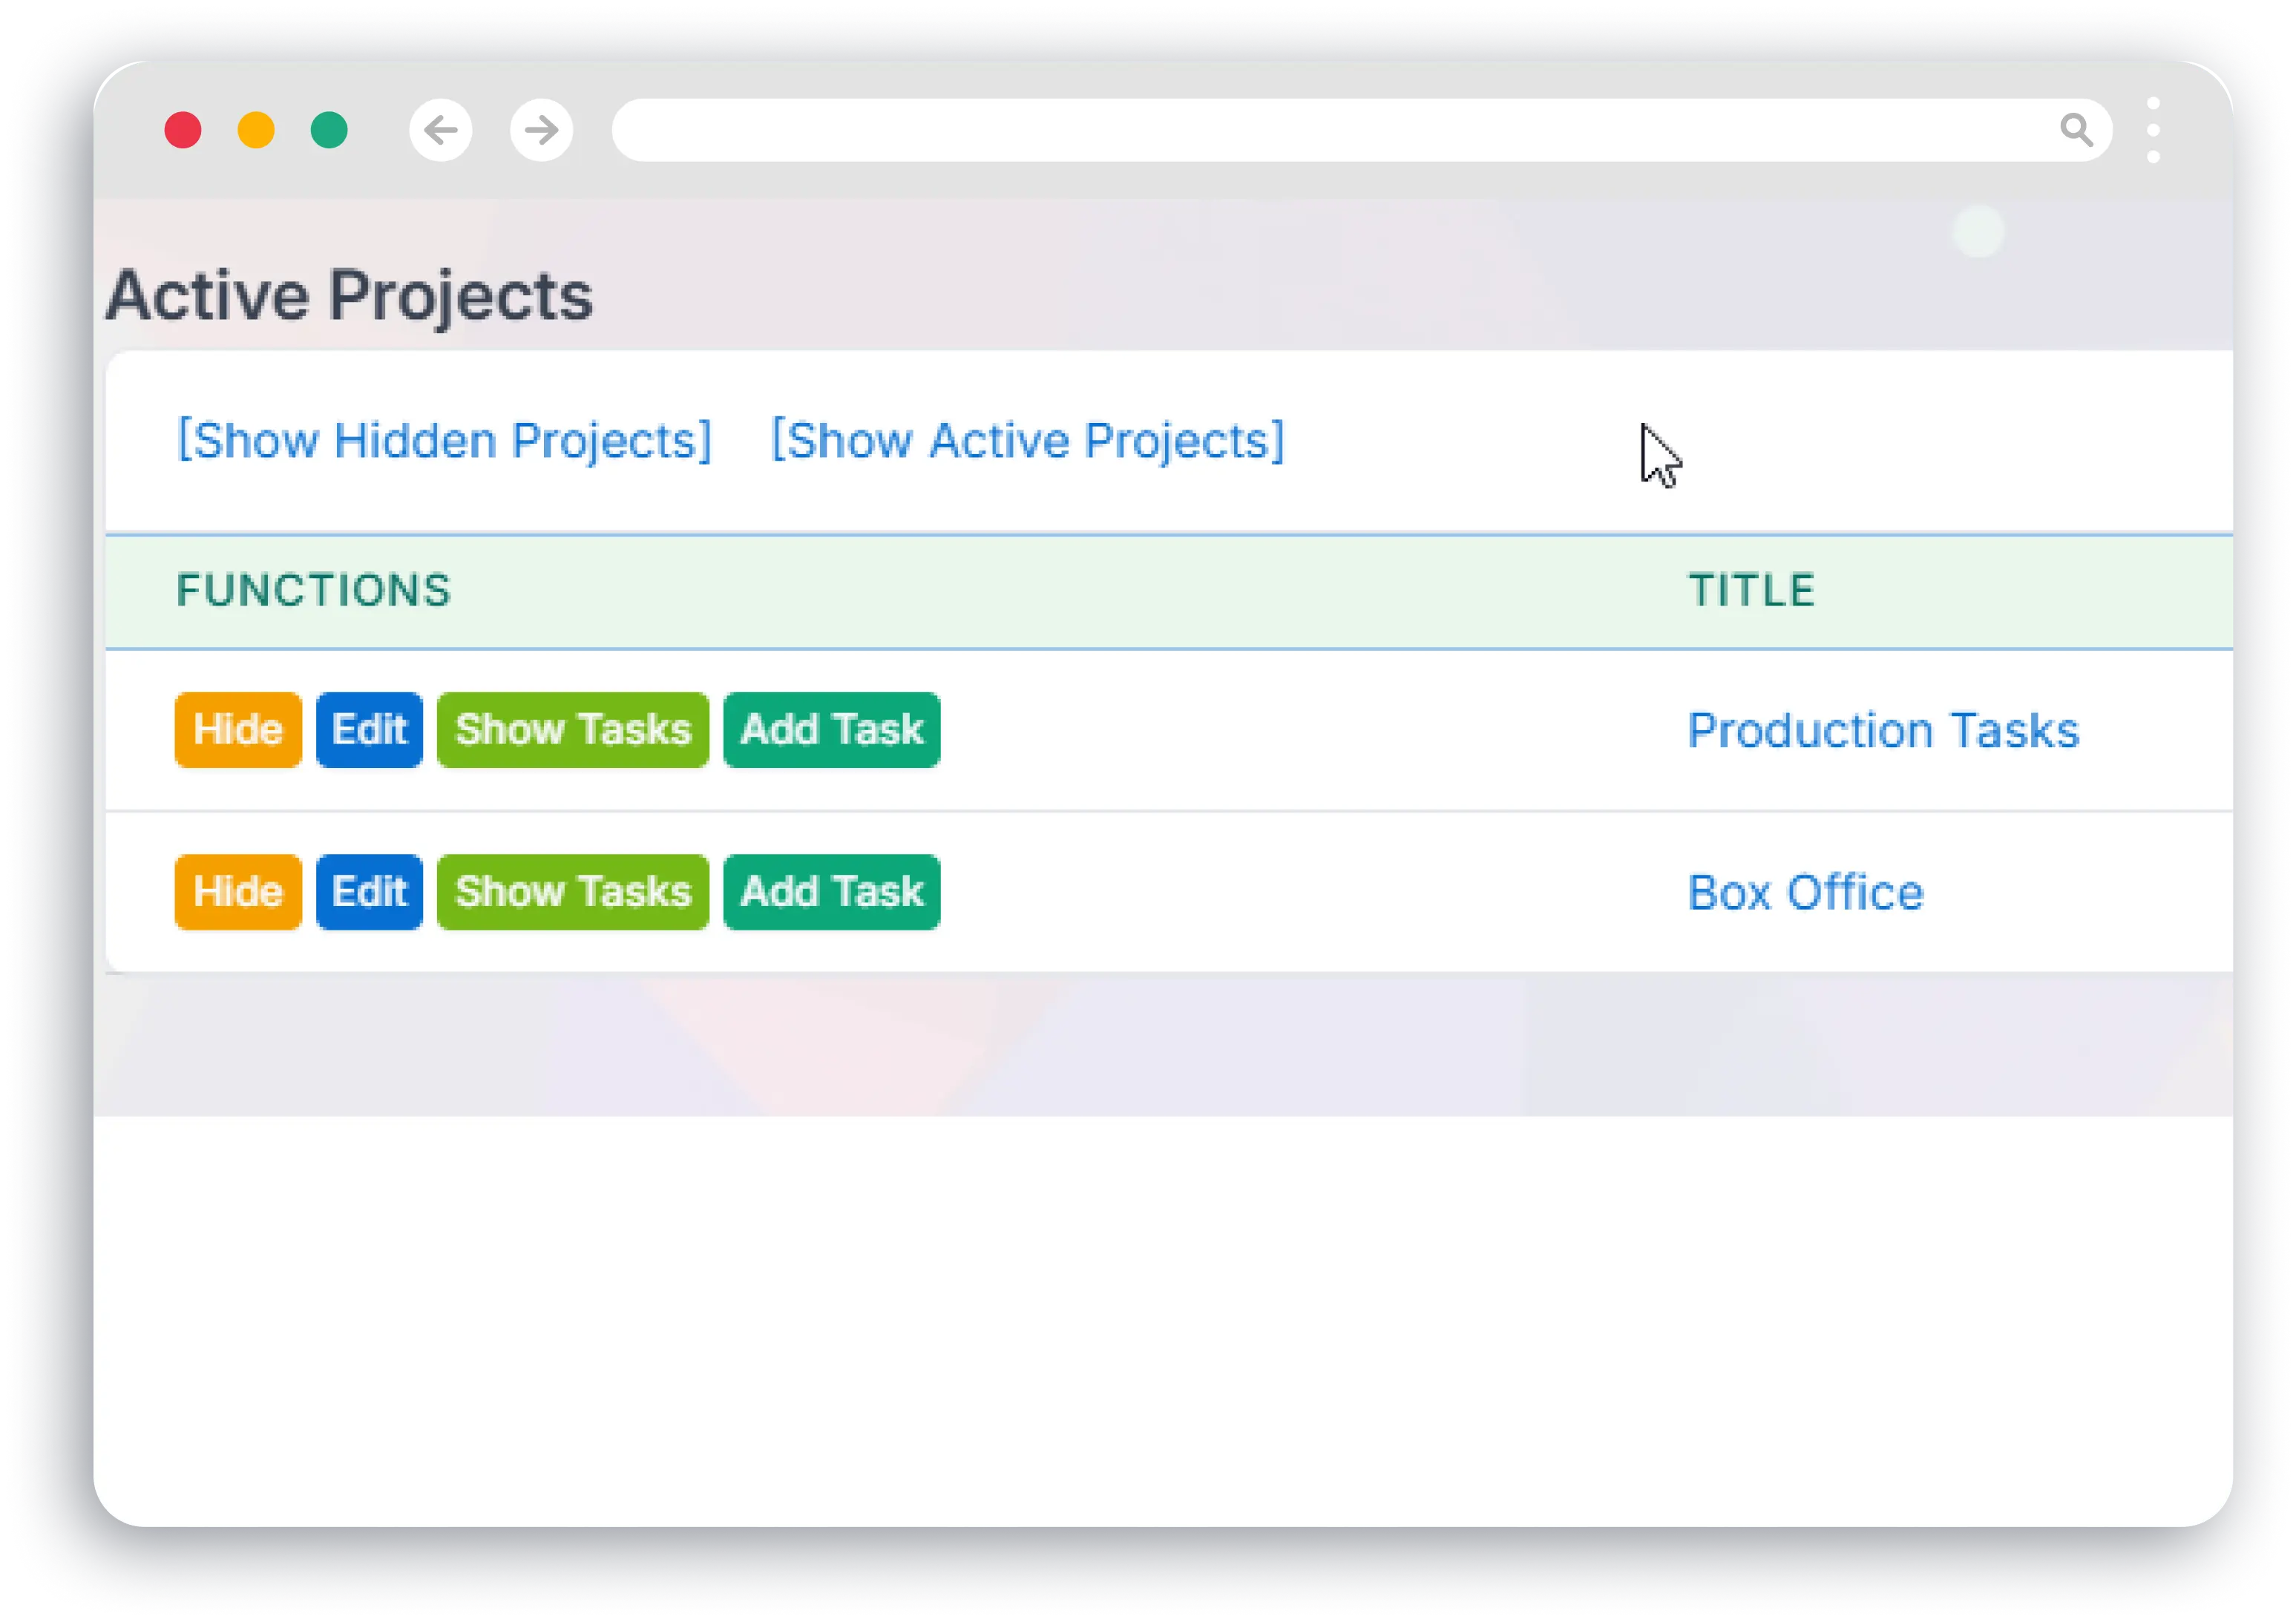The height and width of the screenshot is (1622, 2296).
Task: Show Hidden Projects via the link
Action: tap(443, 441)
